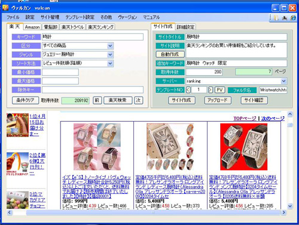Image resolution: width=299 pixels, height=225 pixels.
Task: Click the vertical scrollbar up arrow
Action: (x=290, y=114)
